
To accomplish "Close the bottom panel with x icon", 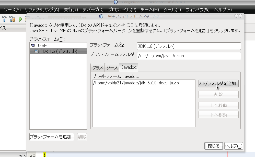I will [25, 155].
